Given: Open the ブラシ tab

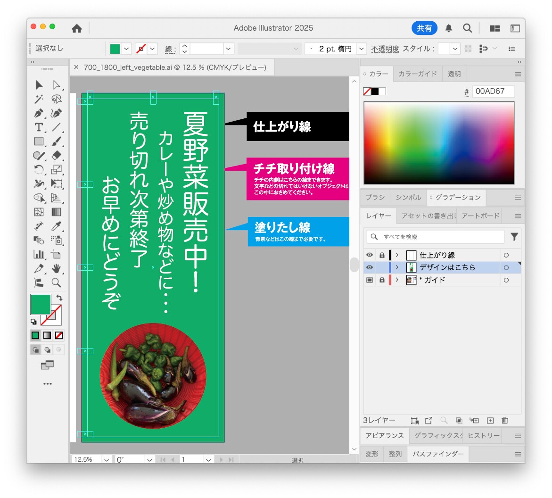Looking at the screenshot, I should 375,198.
